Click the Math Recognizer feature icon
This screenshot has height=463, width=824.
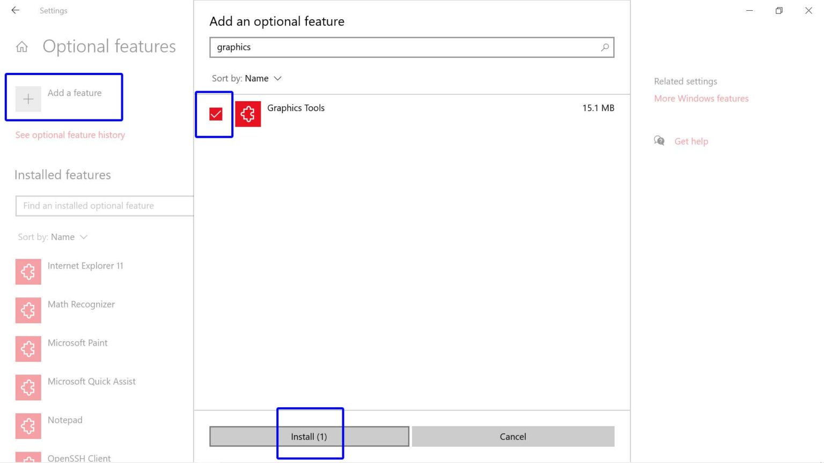28,310
